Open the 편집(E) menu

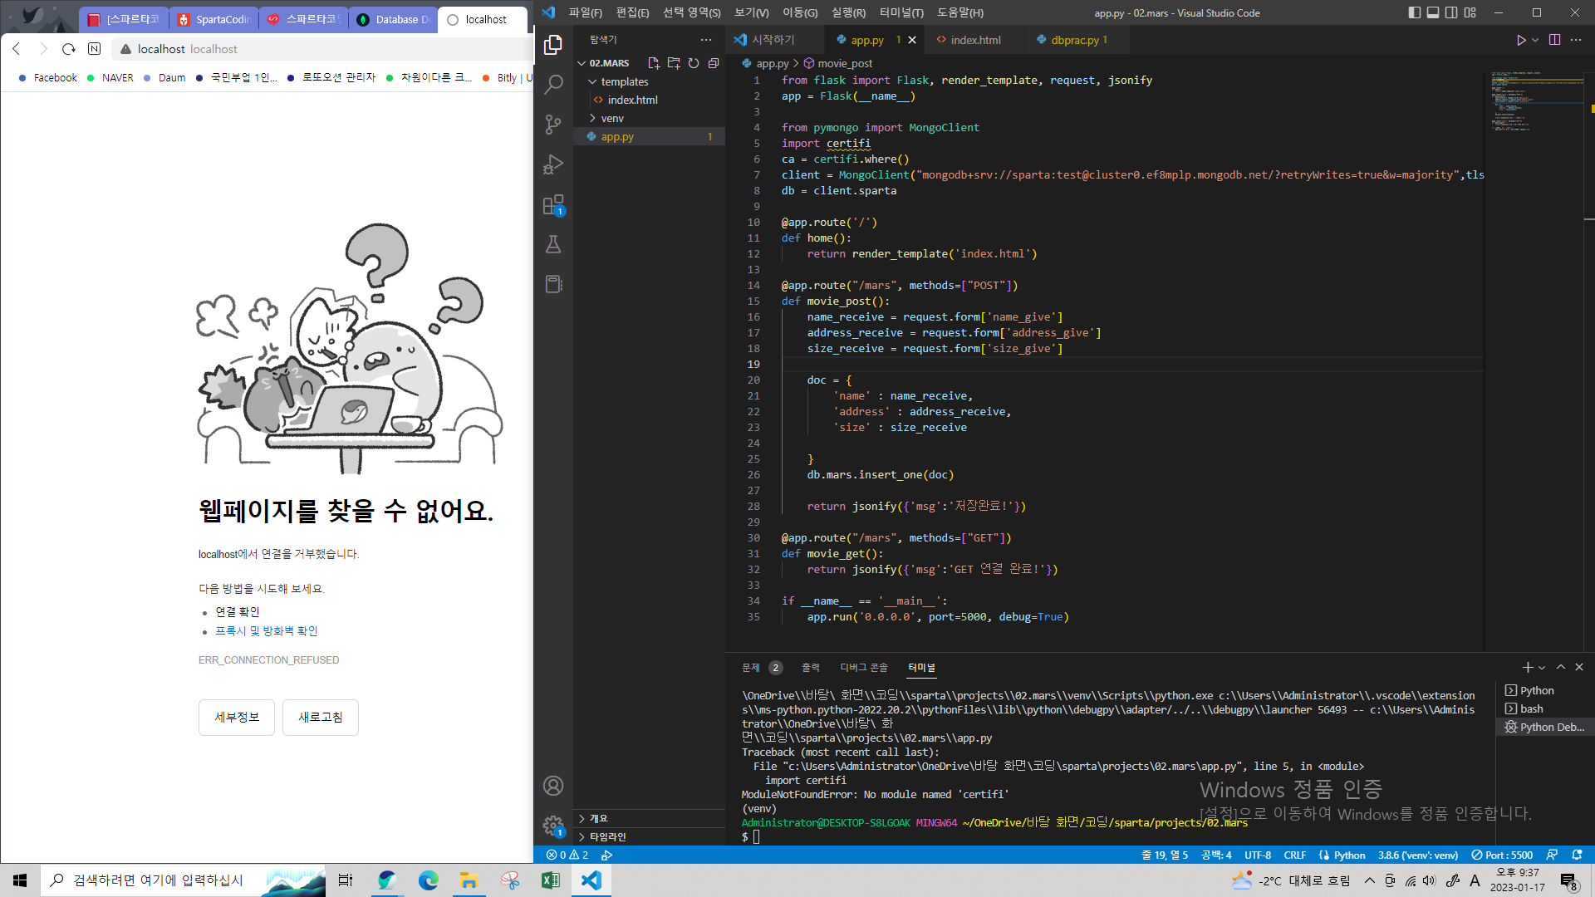point(633,12)
